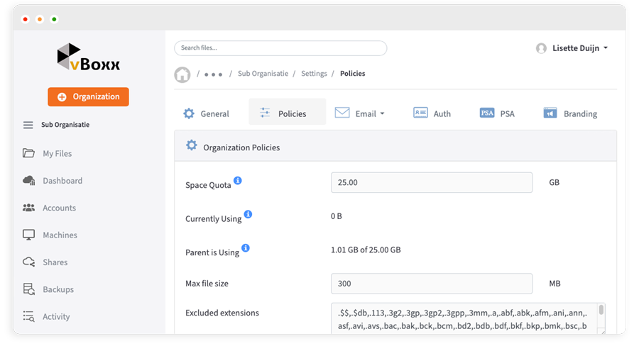The width and height of the screenshot is (639, 346).
Task: Switch to the General tab
Action: (206, 113)
